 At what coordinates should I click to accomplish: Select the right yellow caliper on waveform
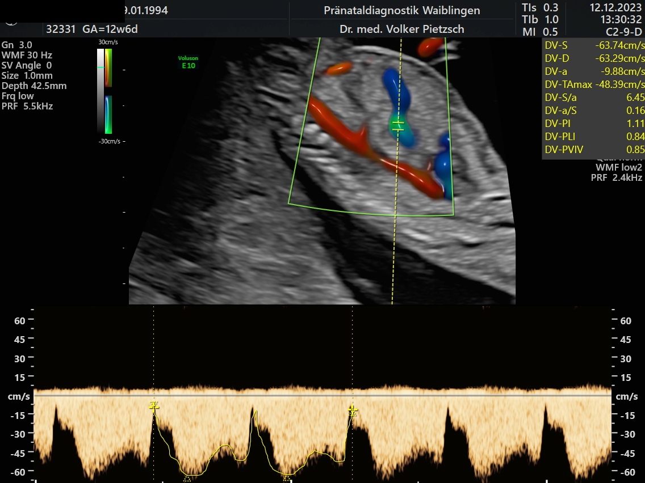pyautogui.click(x=353, y=409)
